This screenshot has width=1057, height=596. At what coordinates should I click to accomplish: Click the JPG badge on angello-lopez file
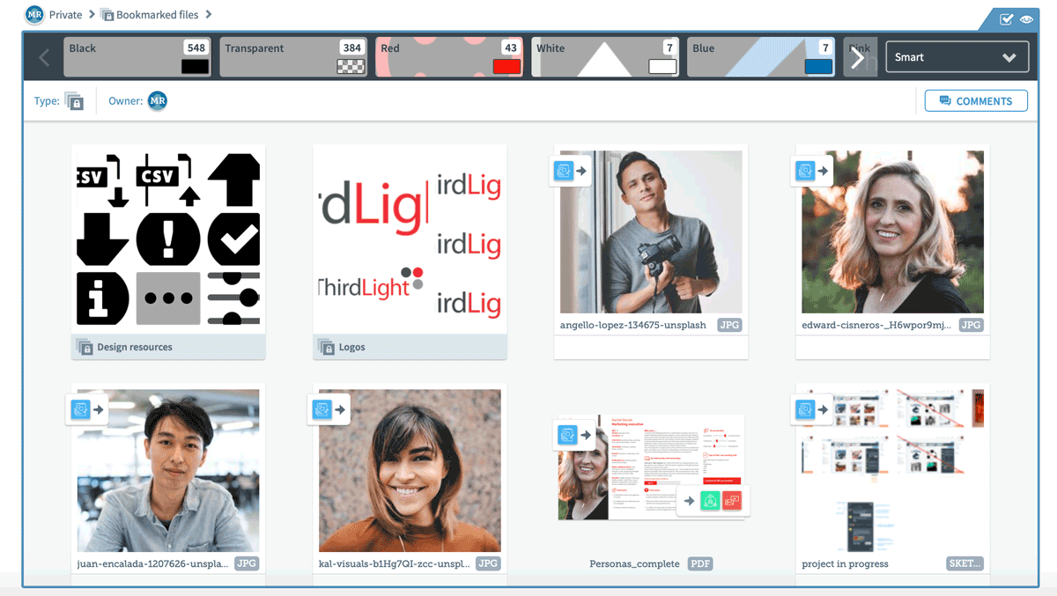coord(730,325)
